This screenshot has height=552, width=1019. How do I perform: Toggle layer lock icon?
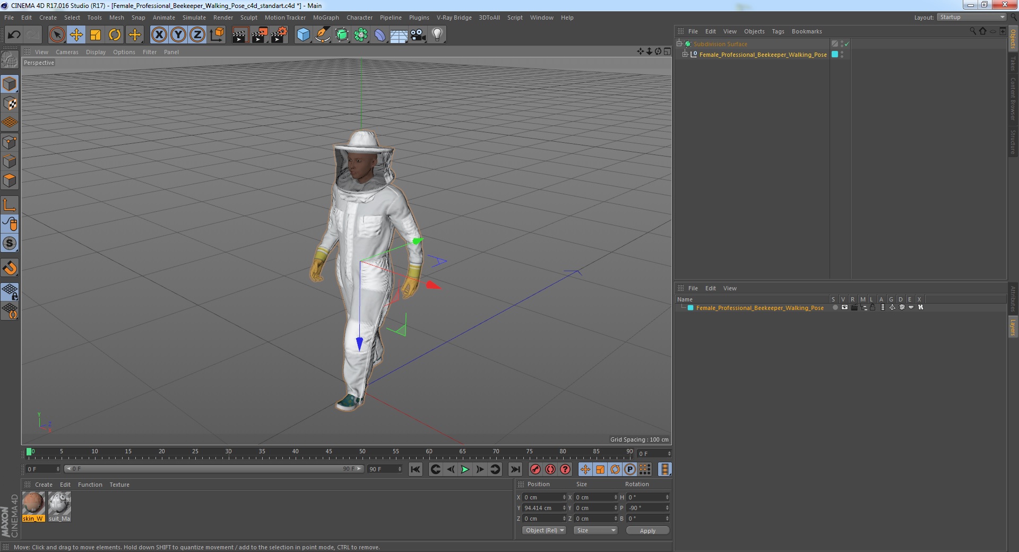872,308
